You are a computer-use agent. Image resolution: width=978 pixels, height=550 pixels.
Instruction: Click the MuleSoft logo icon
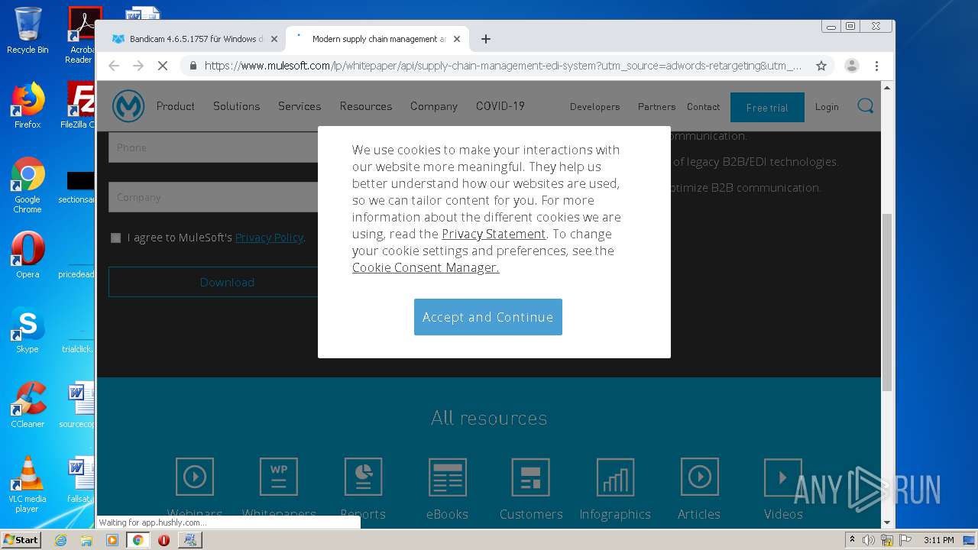(x=128, y=106)
